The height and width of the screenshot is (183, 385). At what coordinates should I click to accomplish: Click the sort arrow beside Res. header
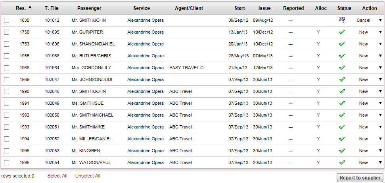pos(30,7)
